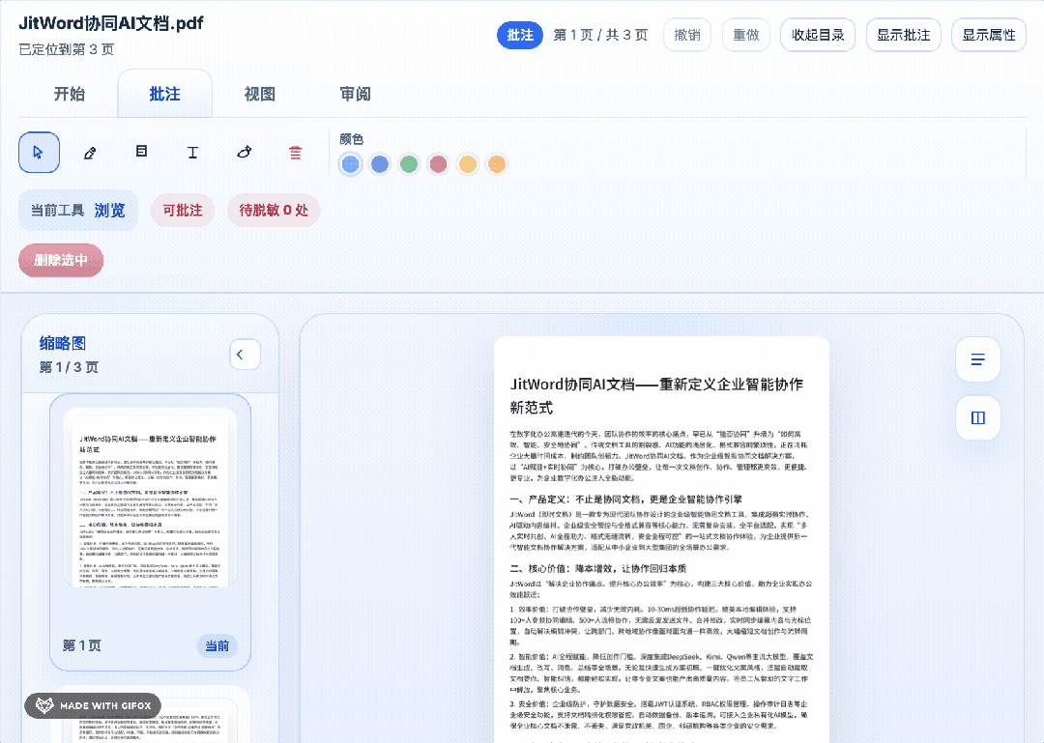Switch to the 审阅 tab
This screenshot has width=1044, height=743.
tap(356, 94)
